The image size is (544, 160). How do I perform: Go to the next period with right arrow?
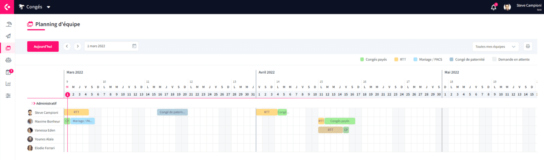click(x=78, y=46)
